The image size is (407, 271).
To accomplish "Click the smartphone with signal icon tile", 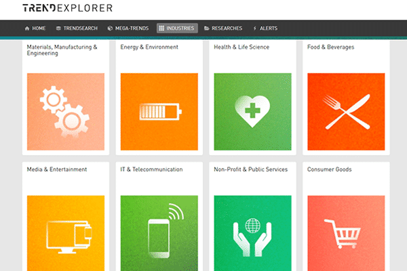I will [x=159, y=233].
